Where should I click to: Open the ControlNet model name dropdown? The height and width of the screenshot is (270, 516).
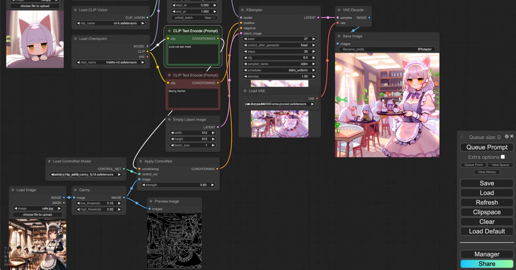[86, 175]
